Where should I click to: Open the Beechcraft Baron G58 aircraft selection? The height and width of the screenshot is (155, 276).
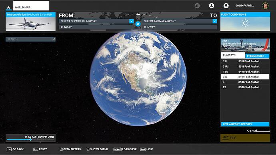click(x=31, y=22)
